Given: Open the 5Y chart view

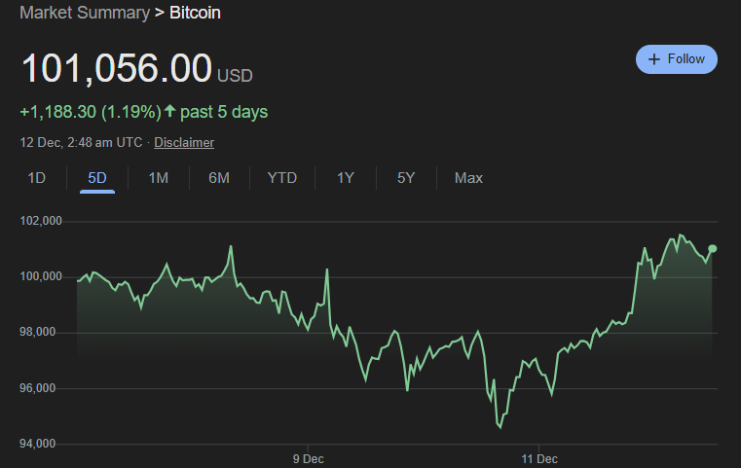Looking at the screenshot, I should [x=406, y=178].
